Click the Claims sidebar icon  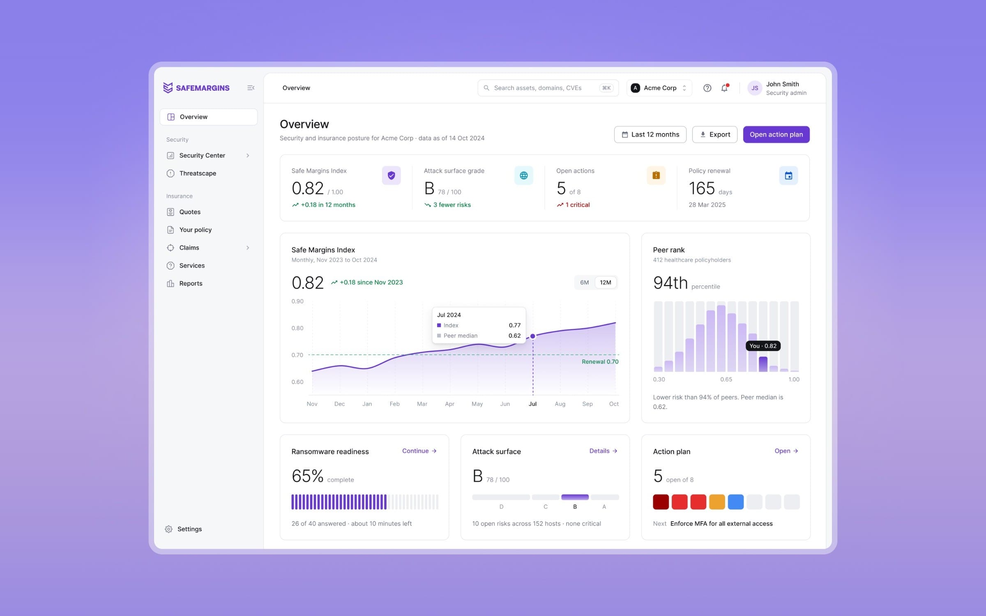pos(170,248)
